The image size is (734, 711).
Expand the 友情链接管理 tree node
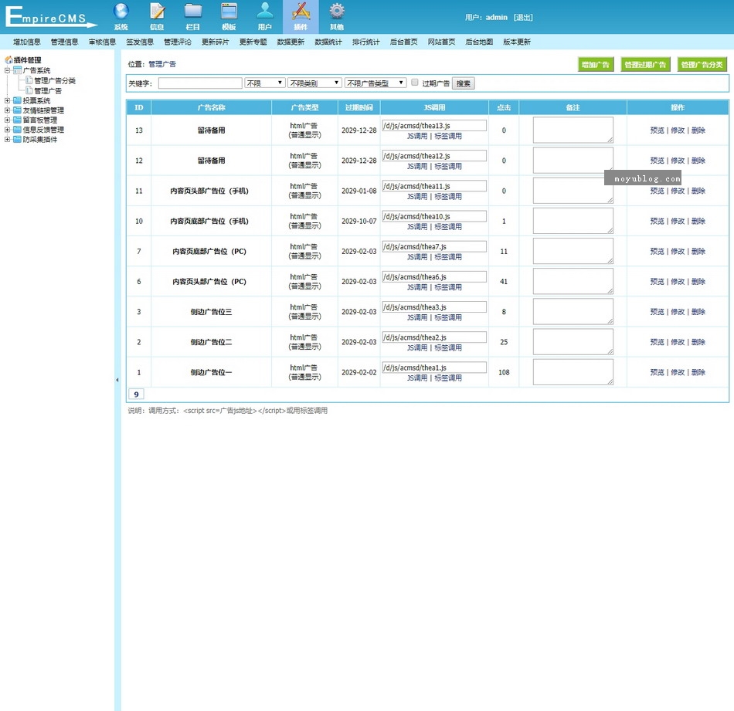tap(7, 110)
